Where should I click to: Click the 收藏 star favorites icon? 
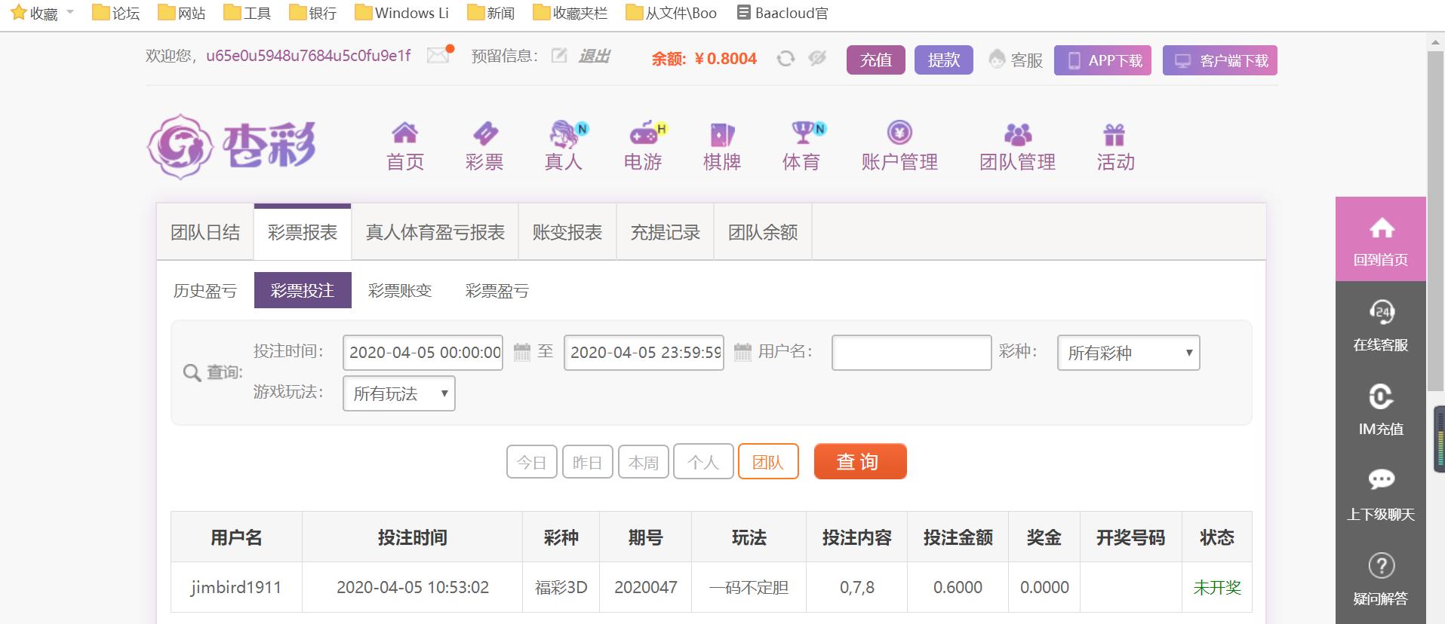pyautogui.click(x=19, y=12)
